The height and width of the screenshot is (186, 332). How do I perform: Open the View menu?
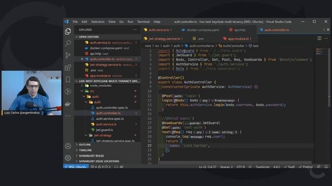(112, 22)
